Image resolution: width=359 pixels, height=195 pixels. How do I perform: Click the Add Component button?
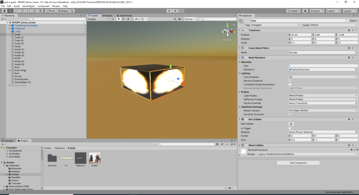[298, 163]
